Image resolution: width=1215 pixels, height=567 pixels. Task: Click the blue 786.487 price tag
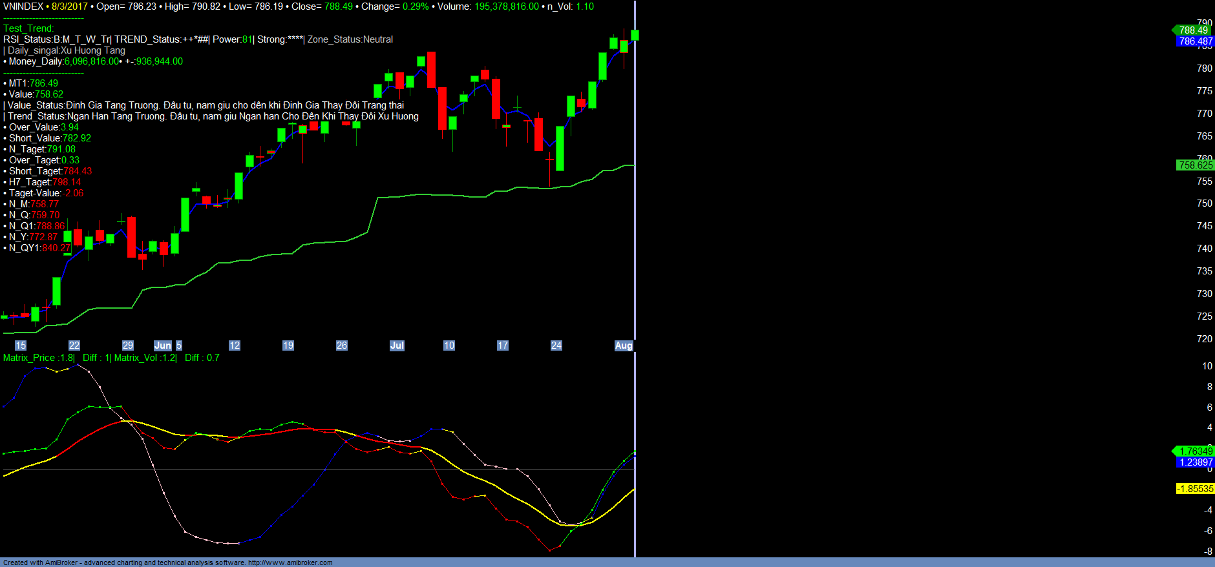1196,41
